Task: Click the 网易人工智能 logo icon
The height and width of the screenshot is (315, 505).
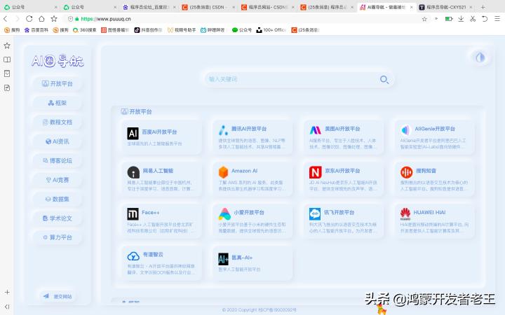Action: 133,172
